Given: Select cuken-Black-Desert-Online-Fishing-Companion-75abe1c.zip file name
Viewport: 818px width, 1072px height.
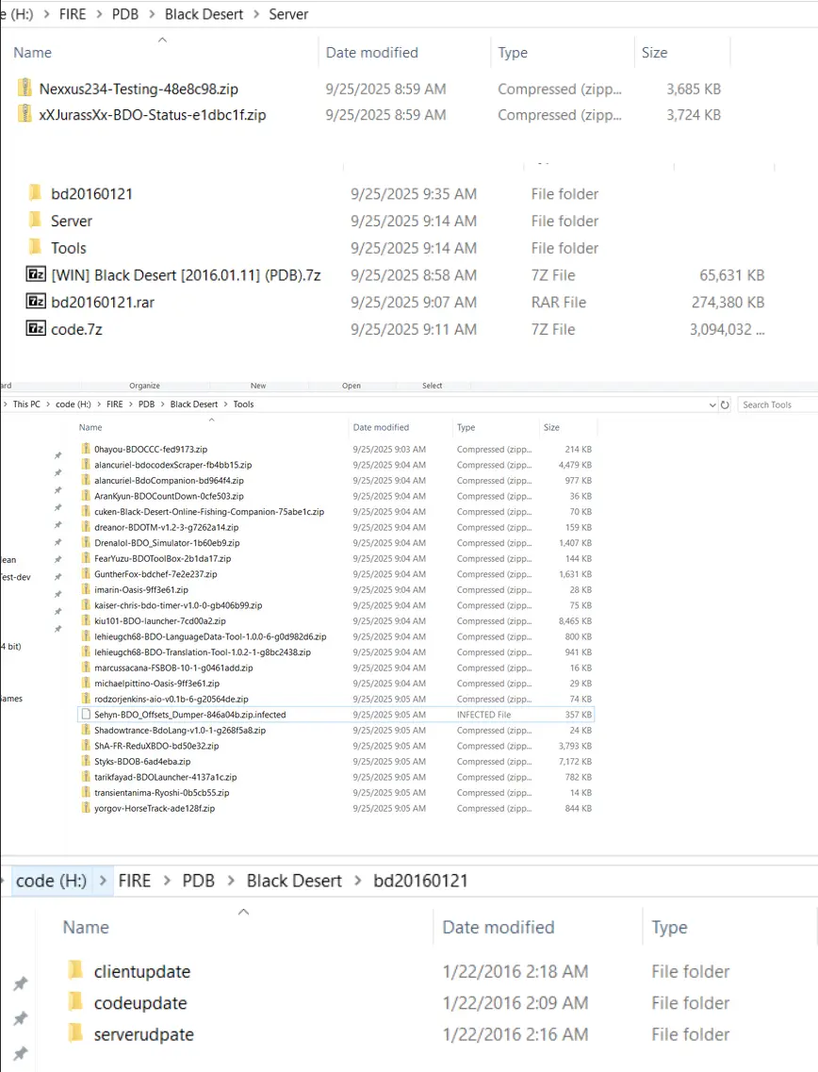Looking at the screenshot, I should (209, 511).
